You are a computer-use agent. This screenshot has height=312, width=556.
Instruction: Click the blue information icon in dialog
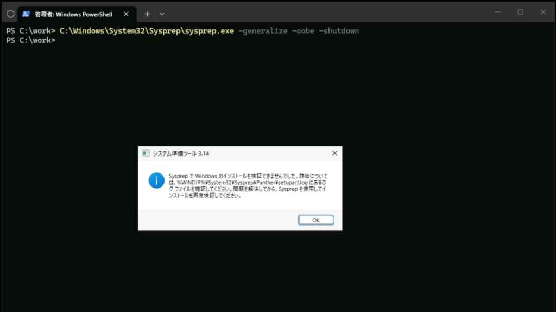point(156,181)
